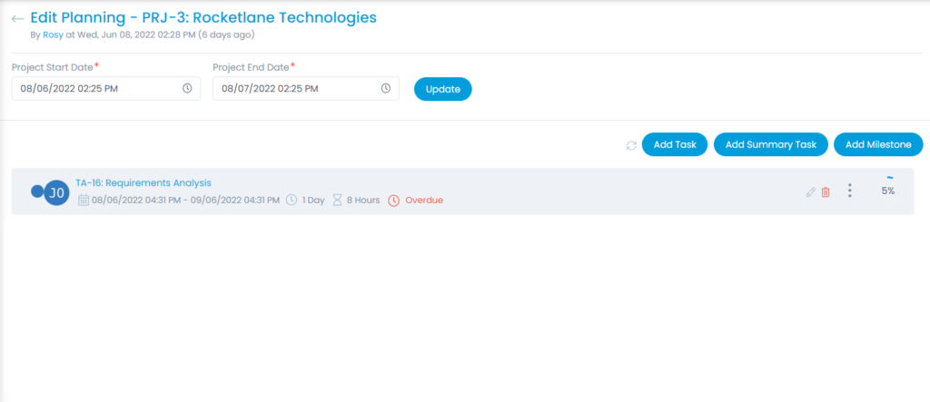The height and width of the screenshot is (402, 930).
Task: Click the refresh icon beside Add Task
Action: pyautogui.click(x=632, y=145)
